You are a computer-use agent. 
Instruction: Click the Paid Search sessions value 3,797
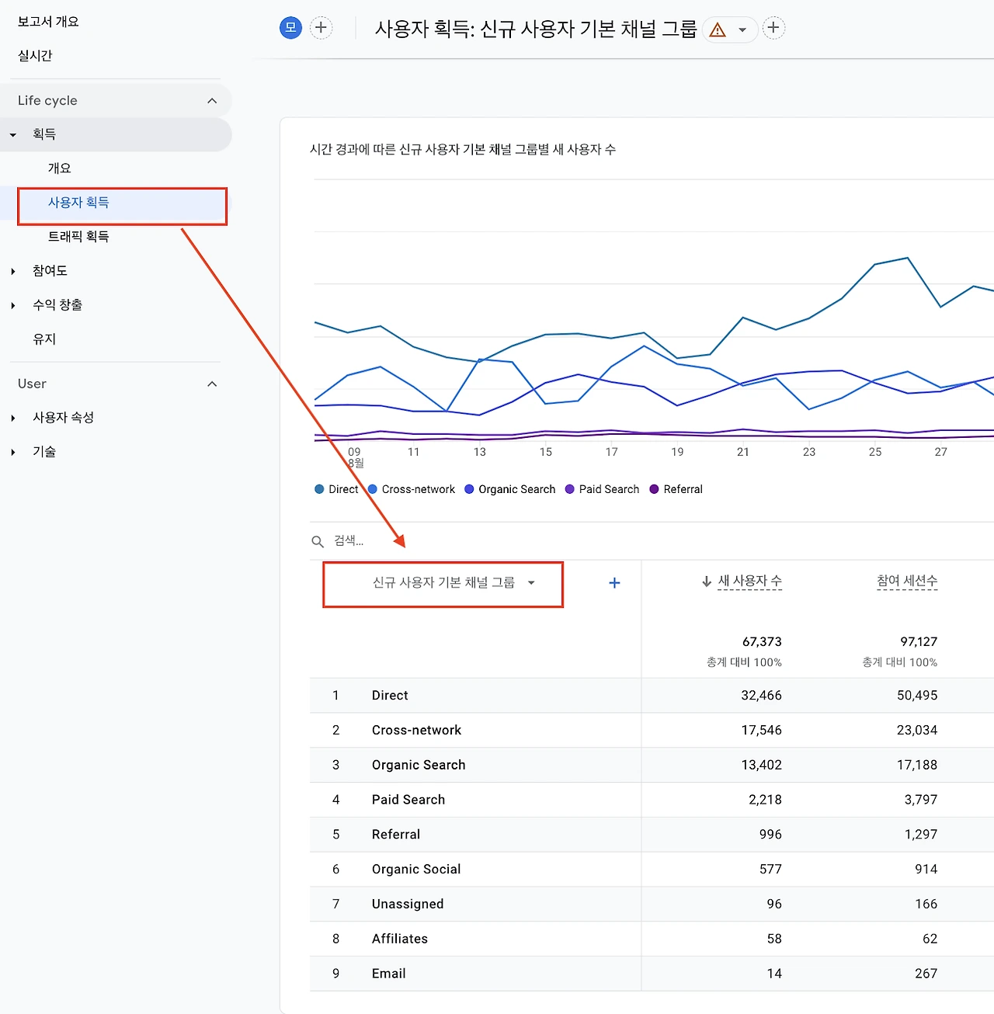921,800
